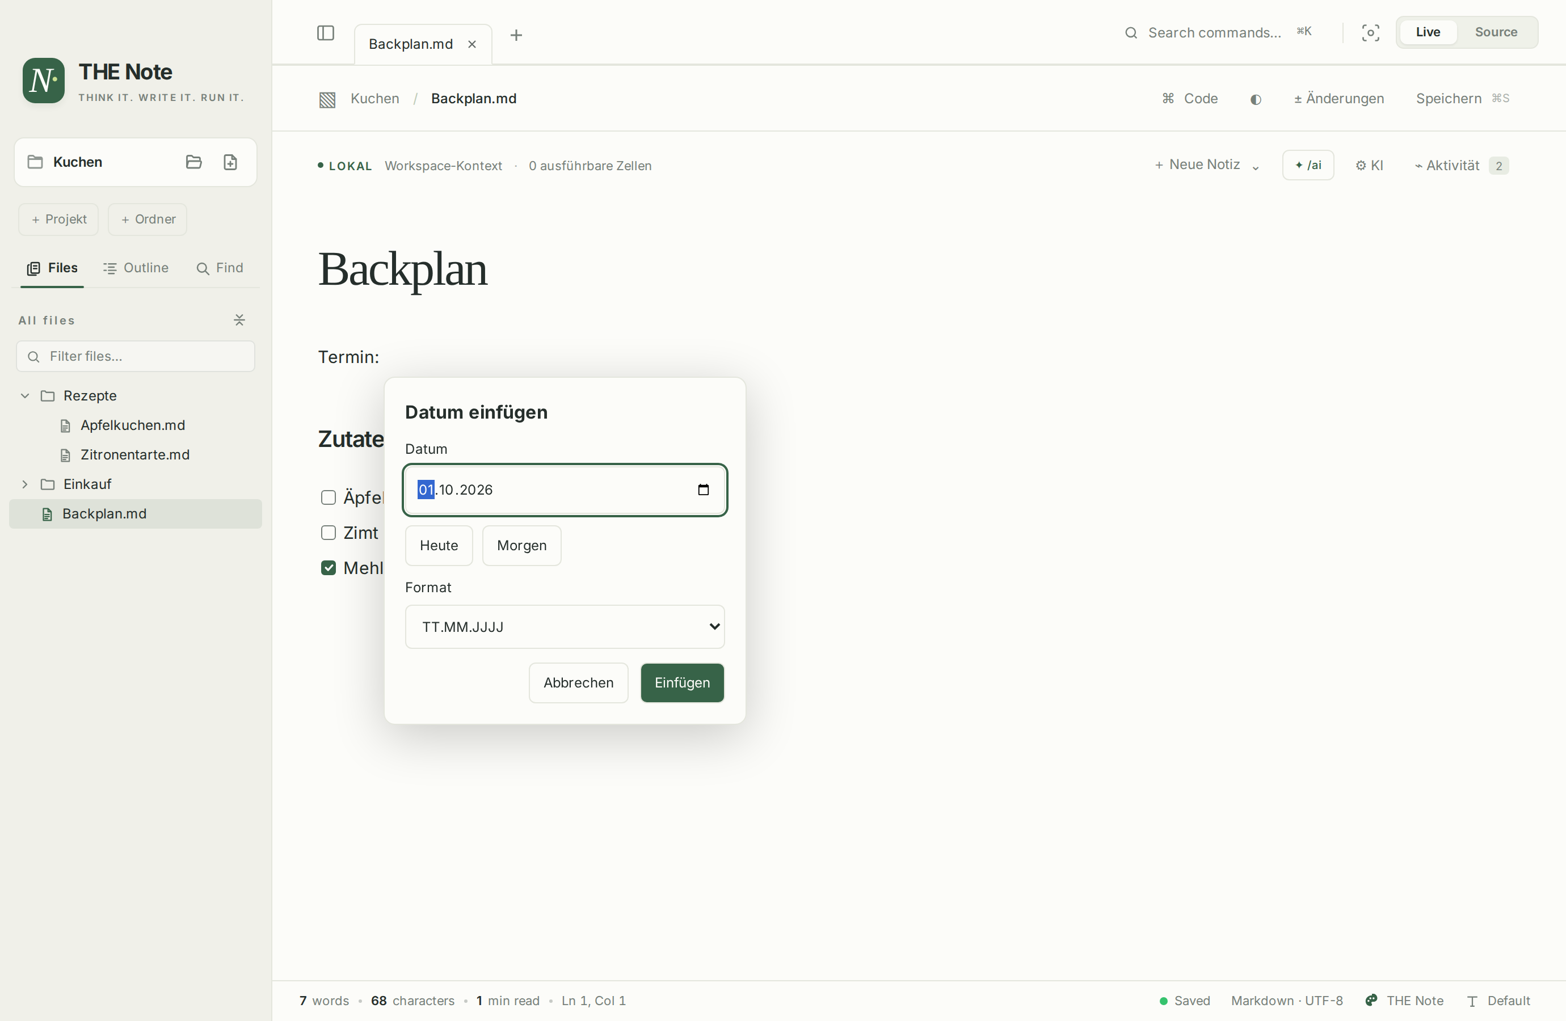Open the calendar picker icon in Datum field
This screenshot has height=1021, width=1566.
(x=704, y=490)
